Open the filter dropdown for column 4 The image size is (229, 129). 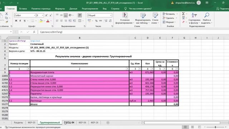click(x=152, y=69)
